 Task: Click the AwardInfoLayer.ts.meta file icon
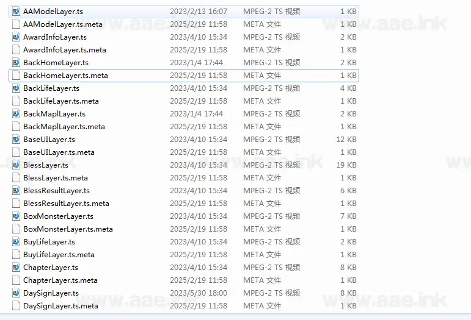click(x=16, y=50)
